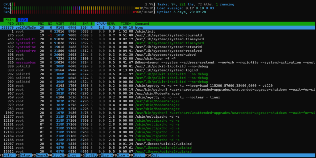Select multipathd row with PID 12177
This screenshot has width=316, height=158.
click(158, 117)
